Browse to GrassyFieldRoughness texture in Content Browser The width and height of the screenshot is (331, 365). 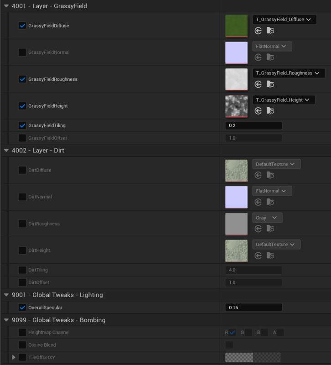tap(270, 84)
